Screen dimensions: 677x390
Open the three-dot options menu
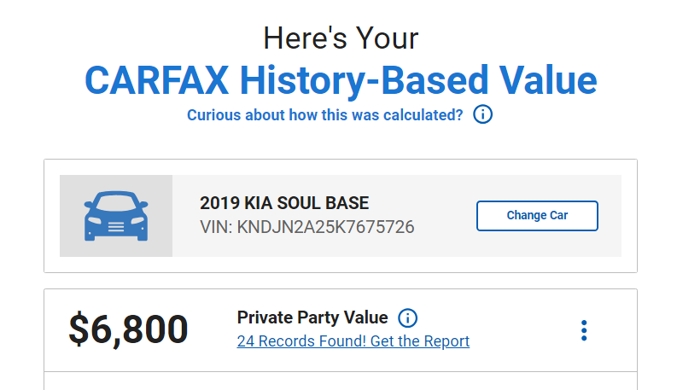tap(584, 330)
